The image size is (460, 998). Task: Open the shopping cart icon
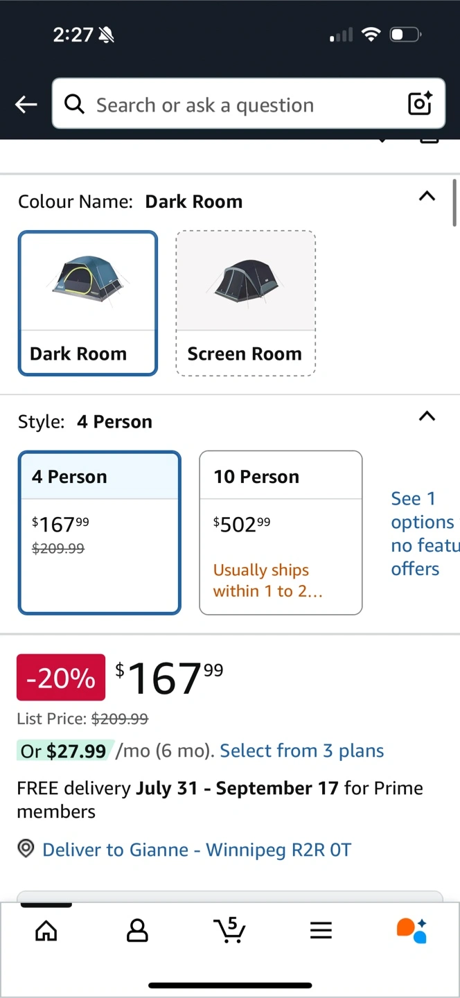[x=229, y=930]
